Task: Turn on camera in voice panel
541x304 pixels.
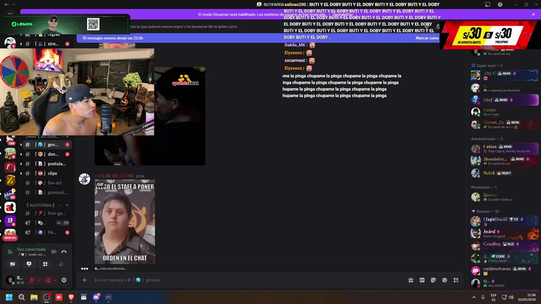Action: pyautogui.click(x=13, y=264)
